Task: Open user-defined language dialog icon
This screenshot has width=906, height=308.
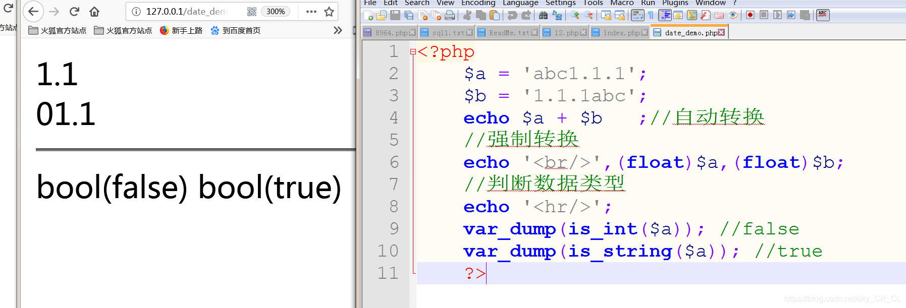Action: click(678, 15)
